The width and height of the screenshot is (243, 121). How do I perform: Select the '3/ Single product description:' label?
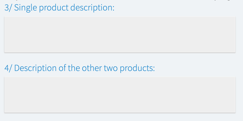(59, 8)
